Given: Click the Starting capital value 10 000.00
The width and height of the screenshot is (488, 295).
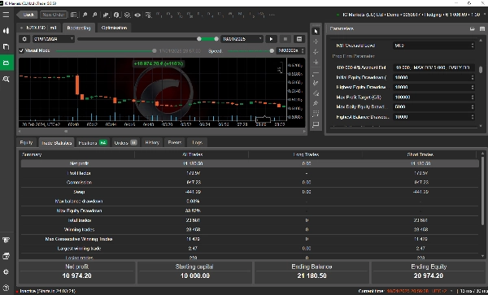Looking at the screenshot, I should point(195,276).
